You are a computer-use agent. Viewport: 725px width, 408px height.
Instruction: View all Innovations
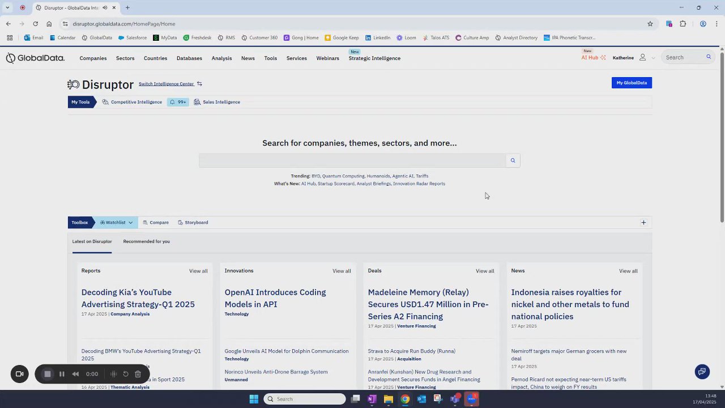point(342,271)
